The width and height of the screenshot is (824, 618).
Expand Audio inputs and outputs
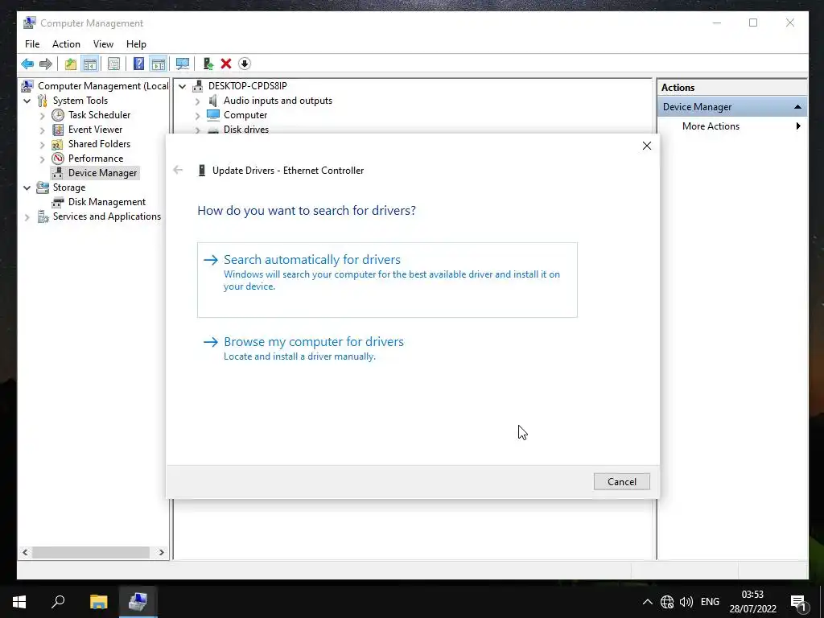[198, 101]
